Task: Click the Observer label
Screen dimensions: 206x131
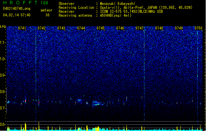Action: (66, 4)
